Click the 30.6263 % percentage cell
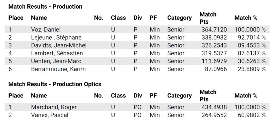The height and width of the screenshot is (123, 275). [252, 61]
